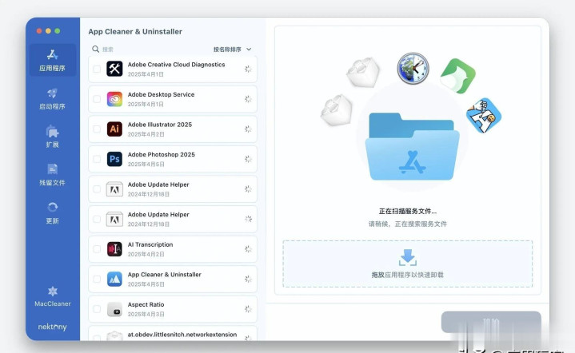Click the Adobe Photoshop Ps icon
This screenshot has width=575, height=353.
coord(114,159)
